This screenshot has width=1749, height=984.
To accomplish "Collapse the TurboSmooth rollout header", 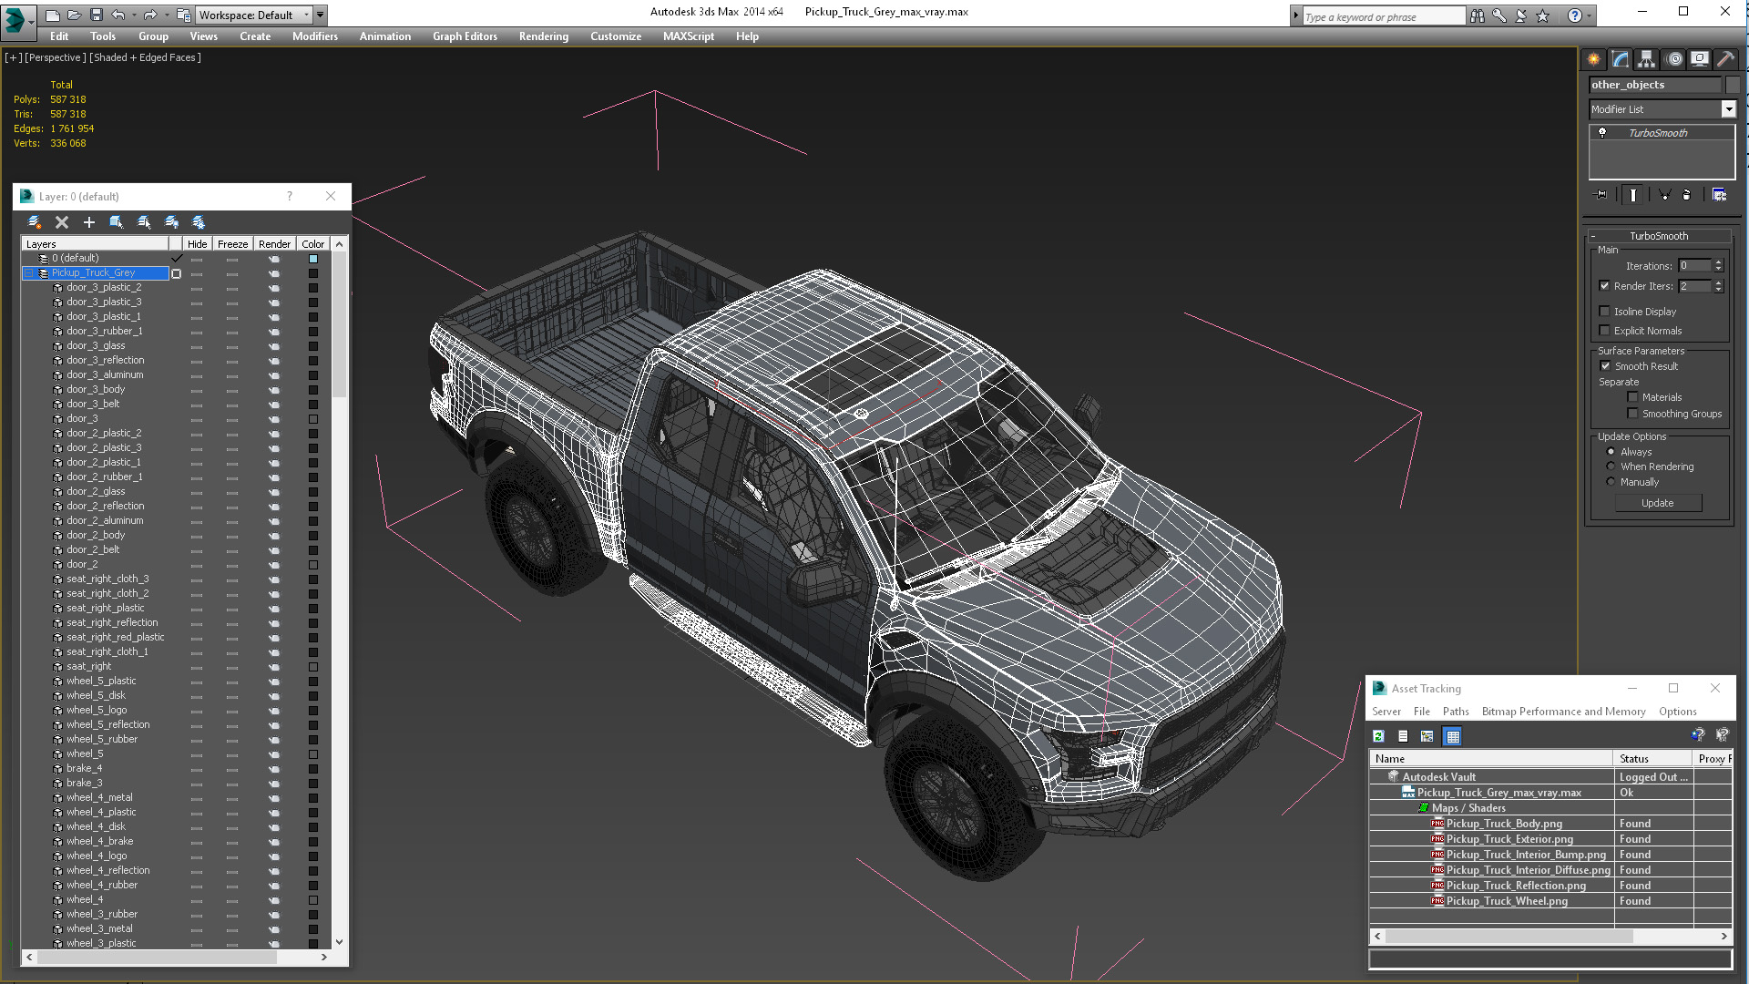I will click(1659, 236).
